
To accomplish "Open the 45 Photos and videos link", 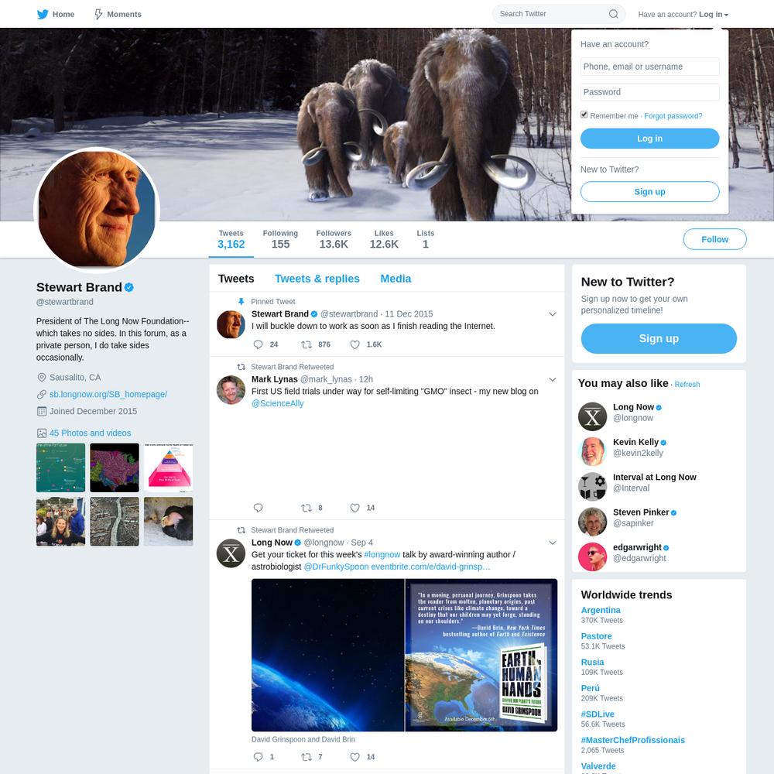I will pyautogui.click(x=90, y=433).
